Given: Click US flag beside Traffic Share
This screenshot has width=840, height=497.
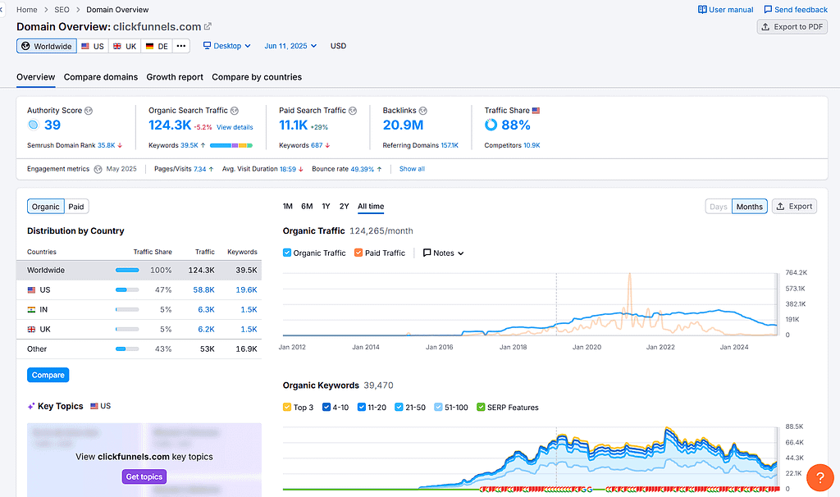Looking at the screenshot, I should point(536,111).
